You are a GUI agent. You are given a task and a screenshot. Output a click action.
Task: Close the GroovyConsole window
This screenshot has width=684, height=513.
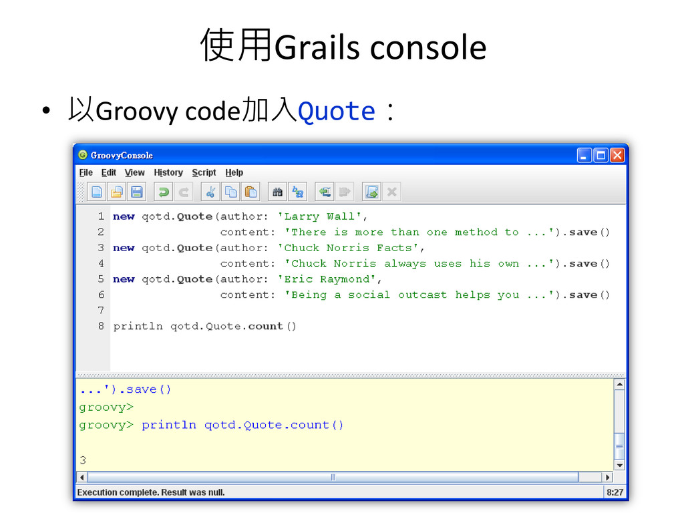pyautogui.click(x=617, y=155)
